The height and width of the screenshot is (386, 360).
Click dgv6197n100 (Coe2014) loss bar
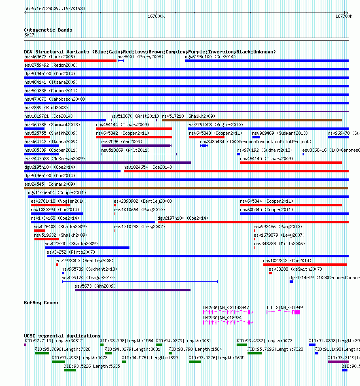253,222
